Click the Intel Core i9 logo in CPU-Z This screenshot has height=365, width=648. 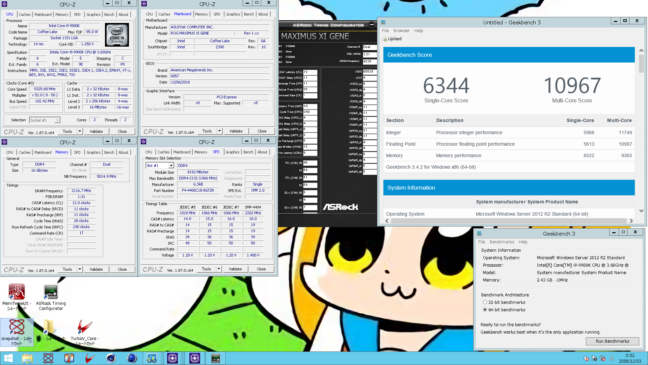pyautogui.click(x=117, y=35)
